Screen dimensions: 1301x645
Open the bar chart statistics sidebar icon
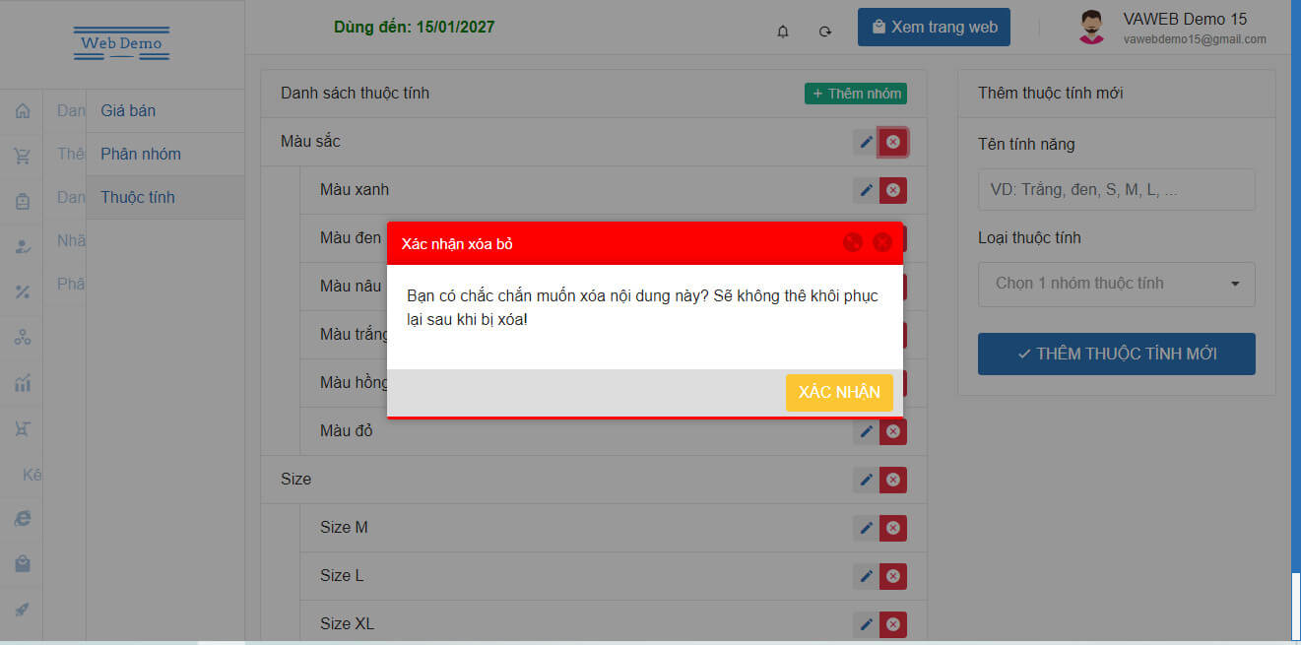point(22,383)
